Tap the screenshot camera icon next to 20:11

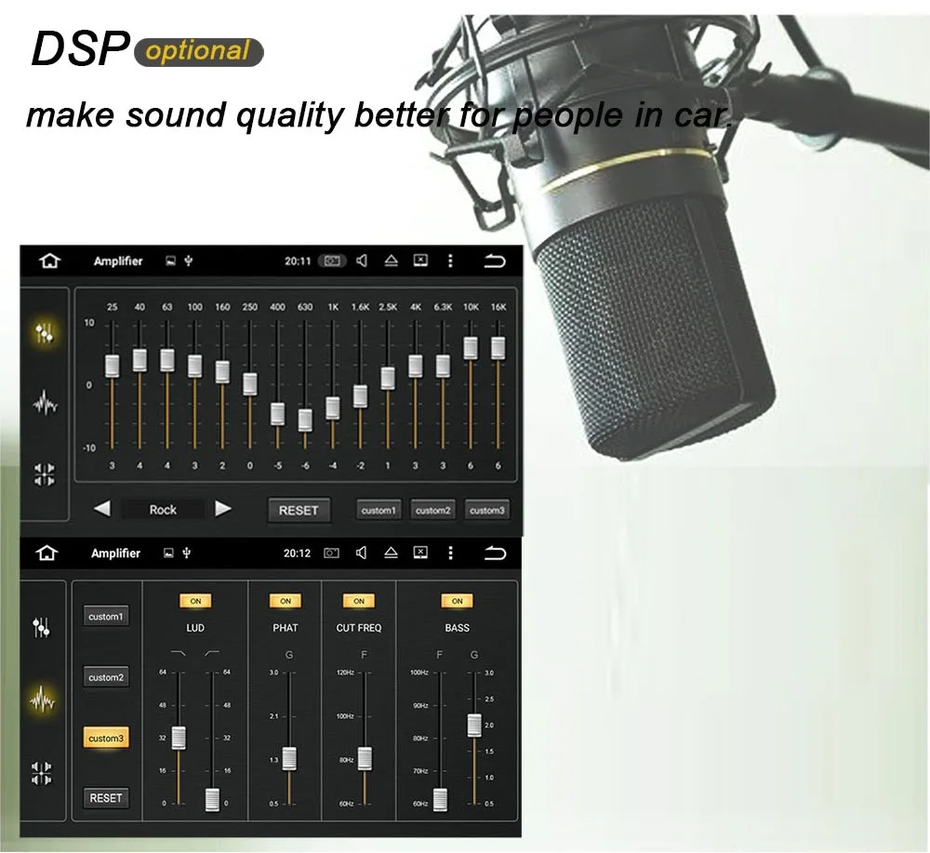coord(332,260)
